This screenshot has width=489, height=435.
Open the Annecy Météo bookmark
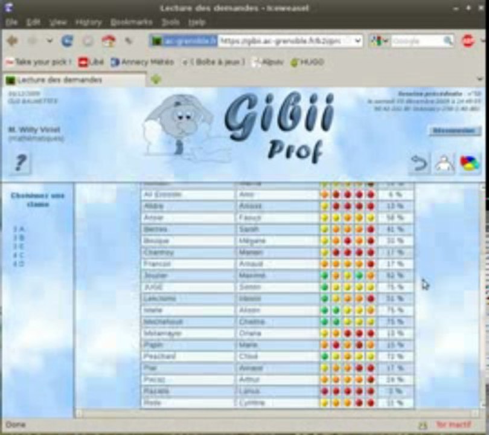(x=142, y=62)
